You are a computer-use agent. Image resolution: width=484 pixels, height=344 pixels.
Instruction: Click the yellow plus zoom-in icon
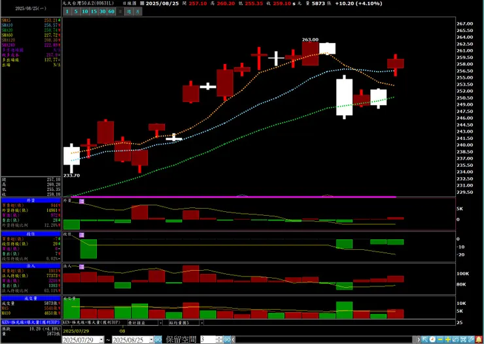coord(448,339)
